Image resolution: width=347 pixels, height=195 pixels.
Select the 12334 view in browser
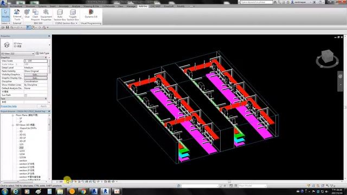click(23, 157)
